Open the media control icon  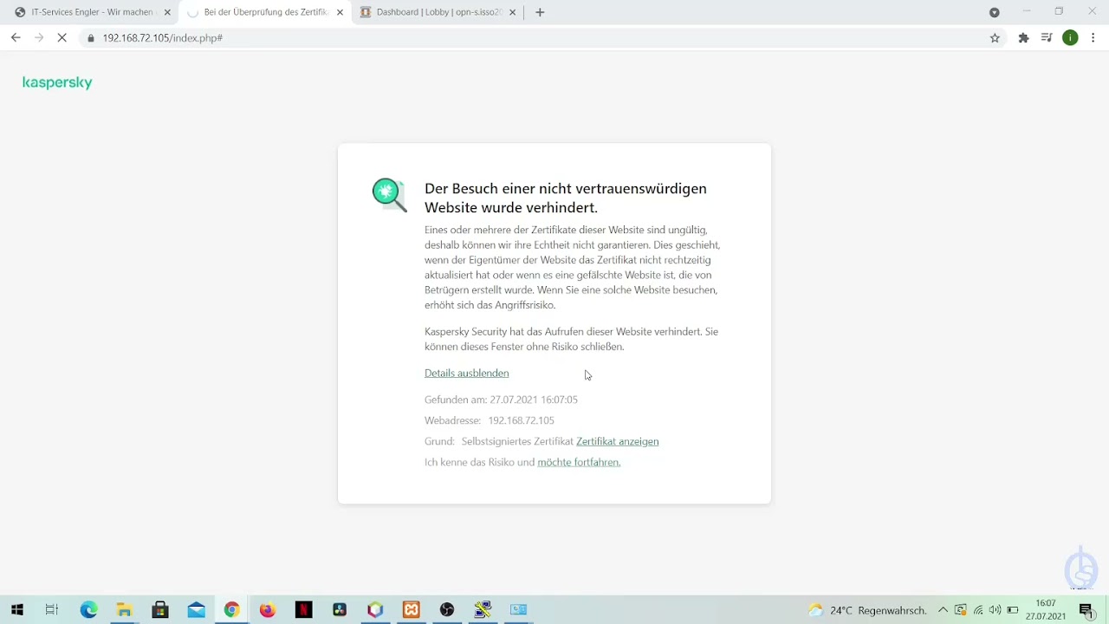coord(1047,38)
